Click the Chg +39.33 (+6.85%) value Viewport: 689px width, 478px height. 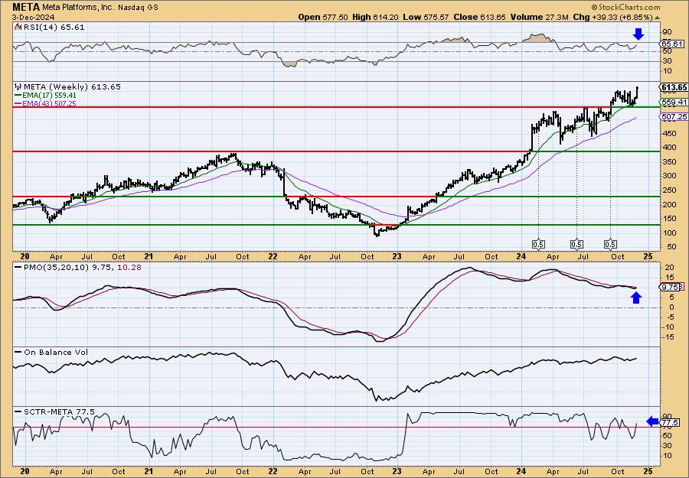(612, 17)
